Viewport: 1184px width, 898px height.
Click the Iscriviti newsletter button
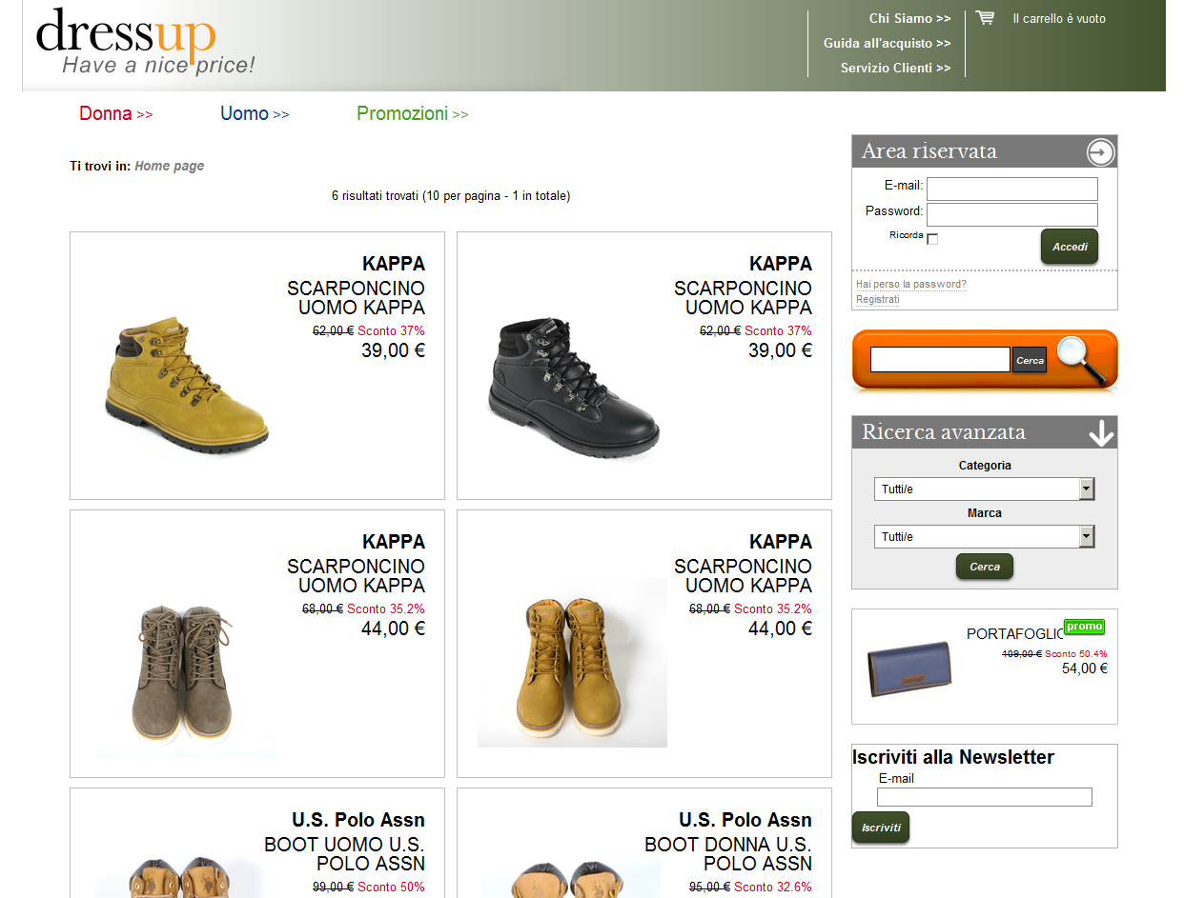tap(881, 828)
